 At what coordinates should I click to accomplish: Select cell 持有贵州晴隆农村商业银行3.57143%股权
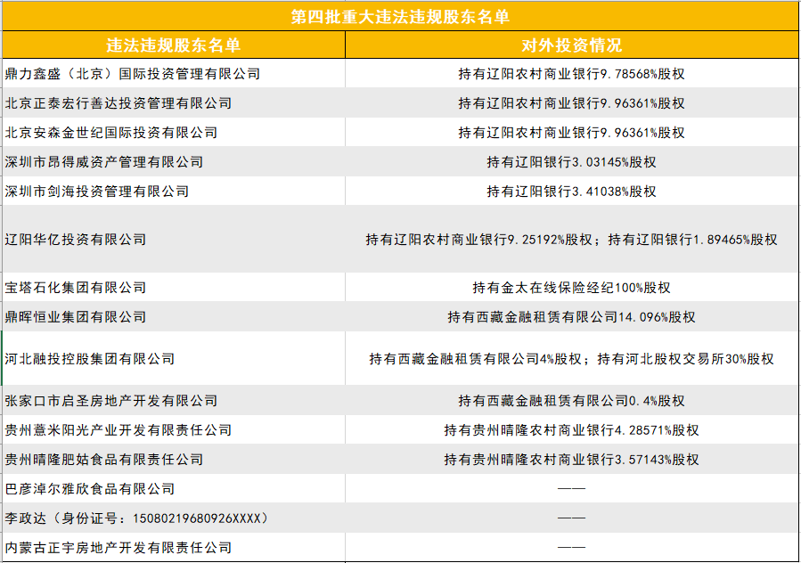pos(572,460)
